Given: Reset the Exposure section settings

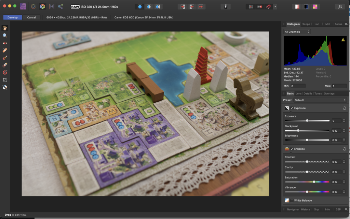Looking at the screenshot, I should tap(345, 108).
